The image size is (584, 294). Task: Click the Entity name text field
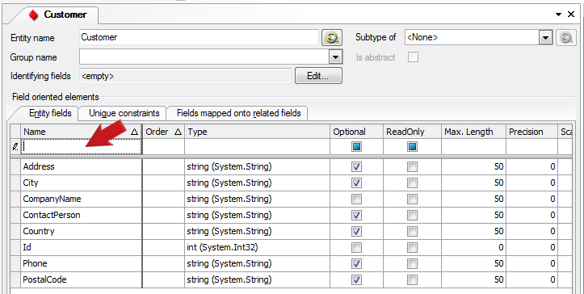[199, 38]
